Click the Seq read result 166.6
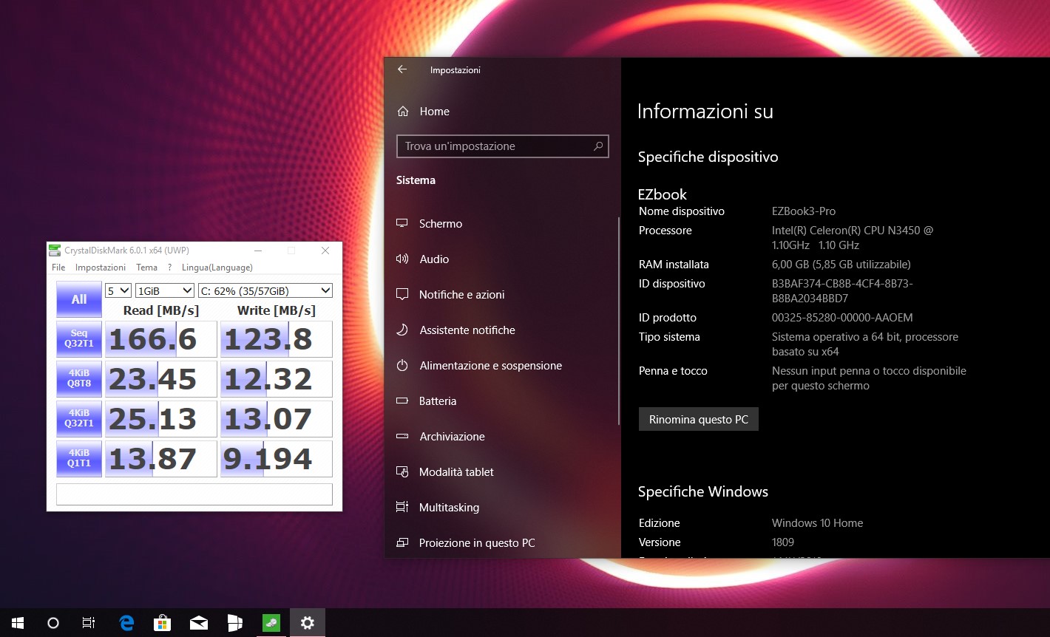The height and width of the screenshot is (637, 1050). click(x=161, y=339)
